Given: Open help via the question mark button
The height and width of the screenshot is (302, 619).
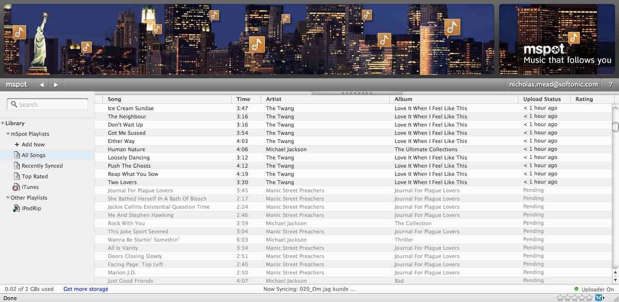Looking at the screenshot, I should (610, 85).
